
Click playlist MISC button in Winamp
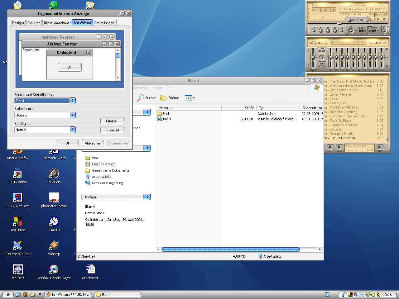339,147
